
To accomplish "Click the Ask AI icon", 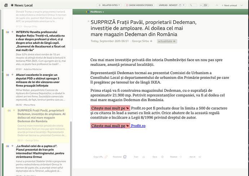I will pyautogui.click(x=200, y=157).
